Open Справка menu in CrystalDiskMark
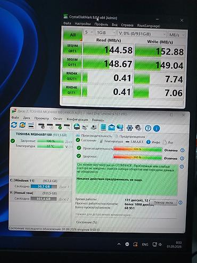This screenshot has height=263, width=197. tap(127, 25)
